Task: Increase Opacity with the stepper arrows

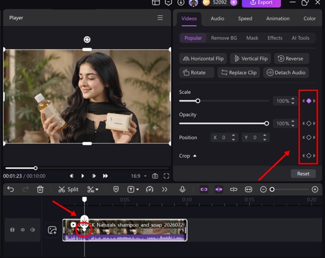Action: click(x=293, y=121)
